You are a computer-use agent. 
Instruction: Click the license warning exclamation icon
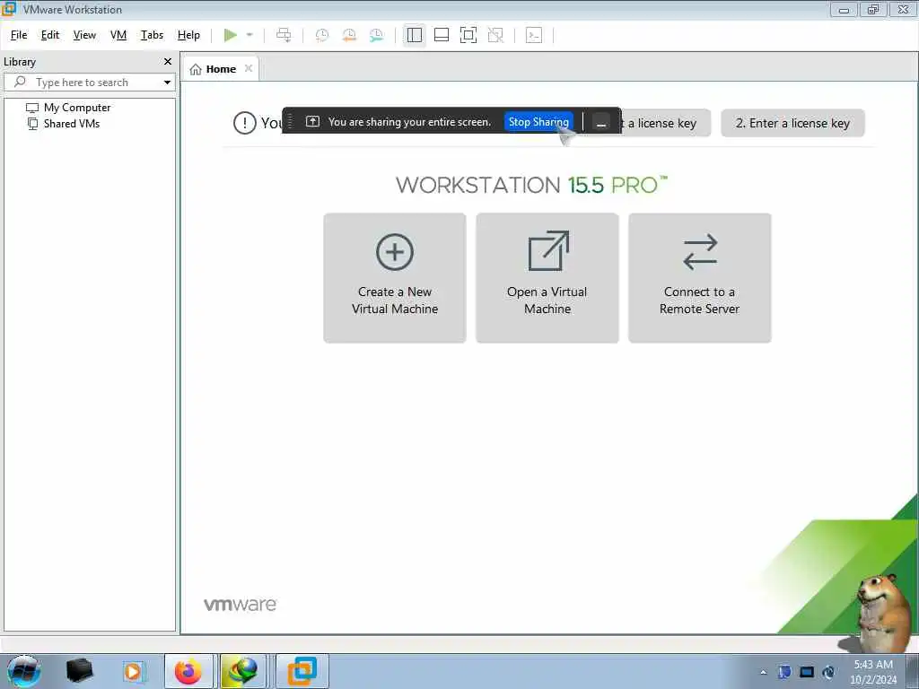point(244,123)
